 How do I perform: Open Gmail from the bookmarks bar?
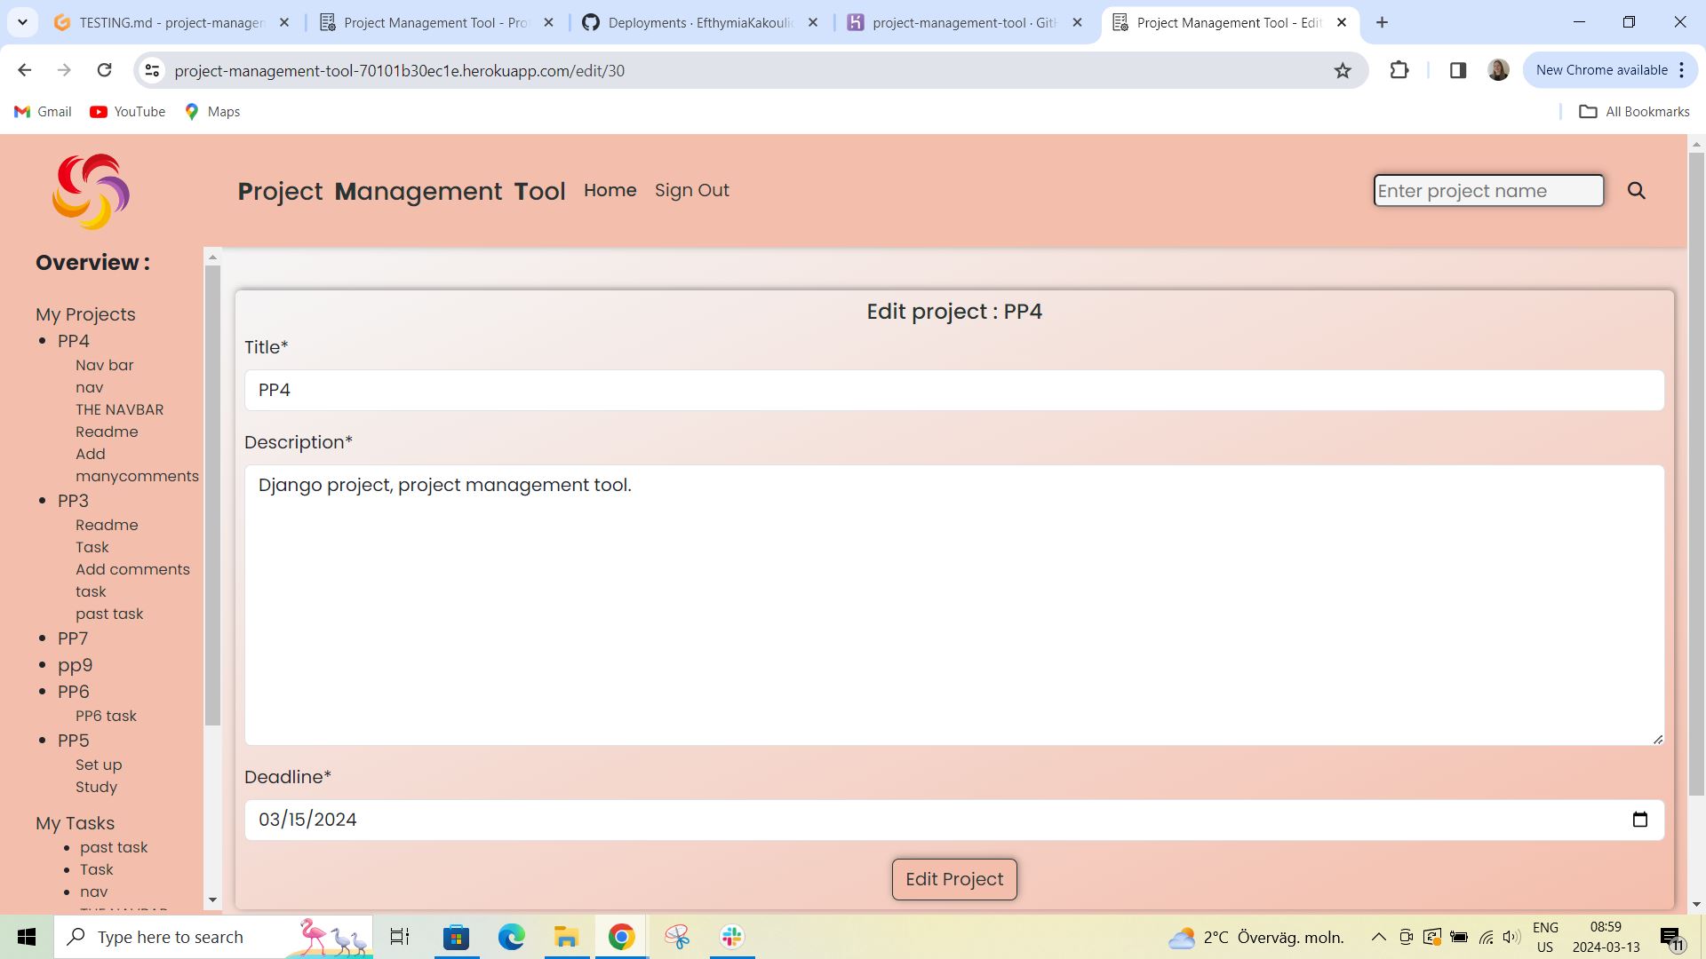coord(41,111)
